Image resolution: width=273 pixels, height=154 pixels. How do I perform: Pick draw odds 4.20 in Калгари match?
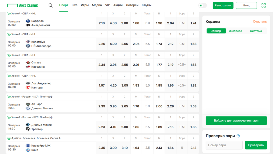113,86
